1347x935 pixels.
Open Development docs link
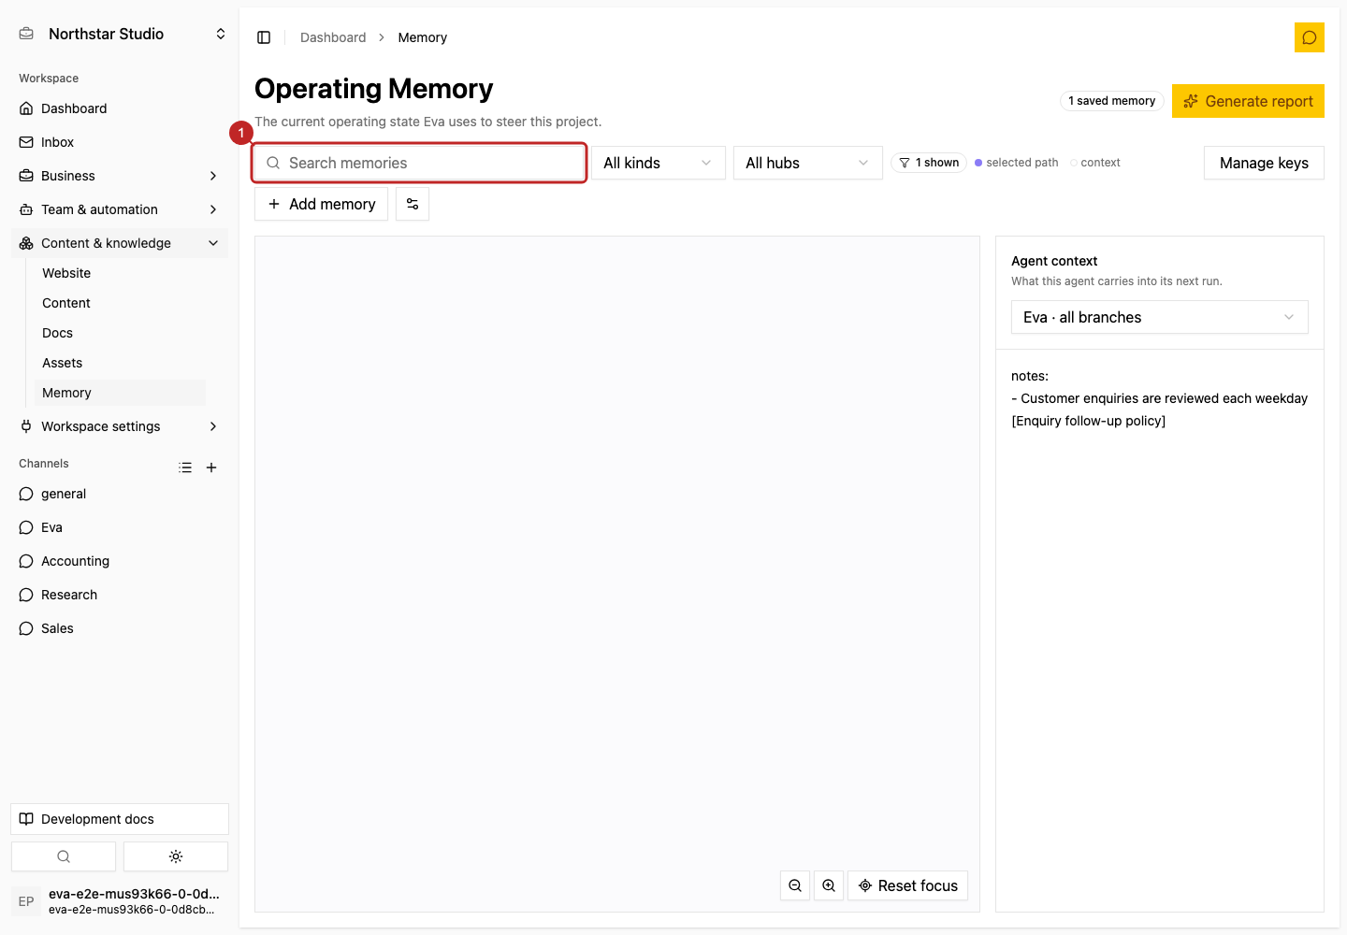120,819
